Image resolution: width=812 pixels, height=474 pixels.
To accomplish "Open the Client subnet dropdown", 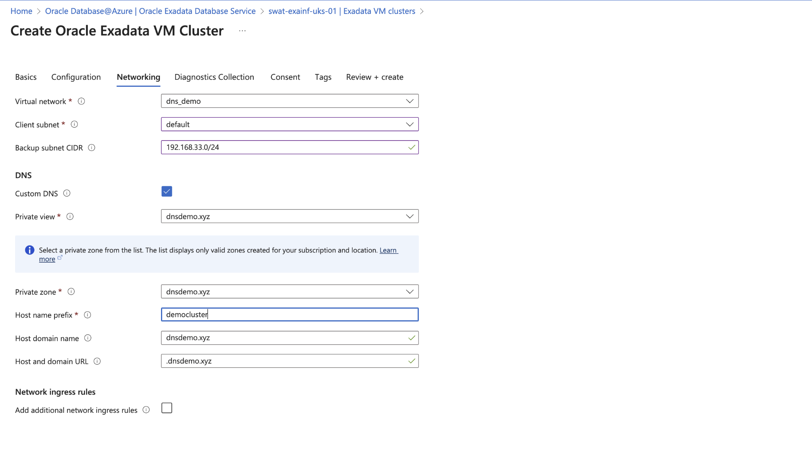I will (x=409, y=124).
